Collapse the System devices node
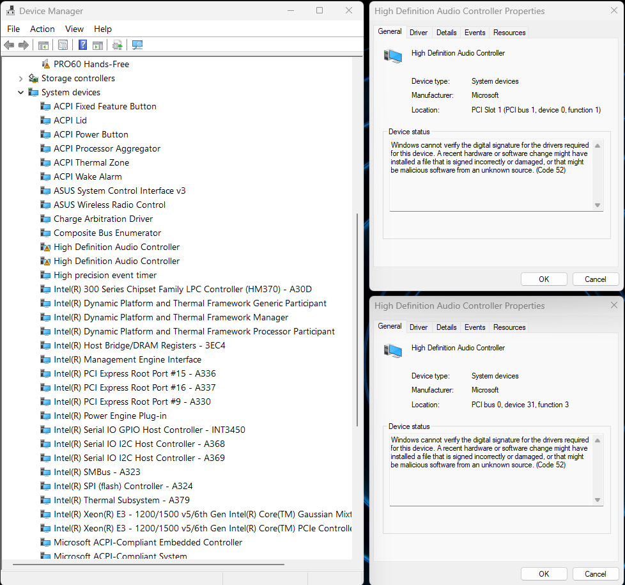625x585 pixels. point(20,93)
